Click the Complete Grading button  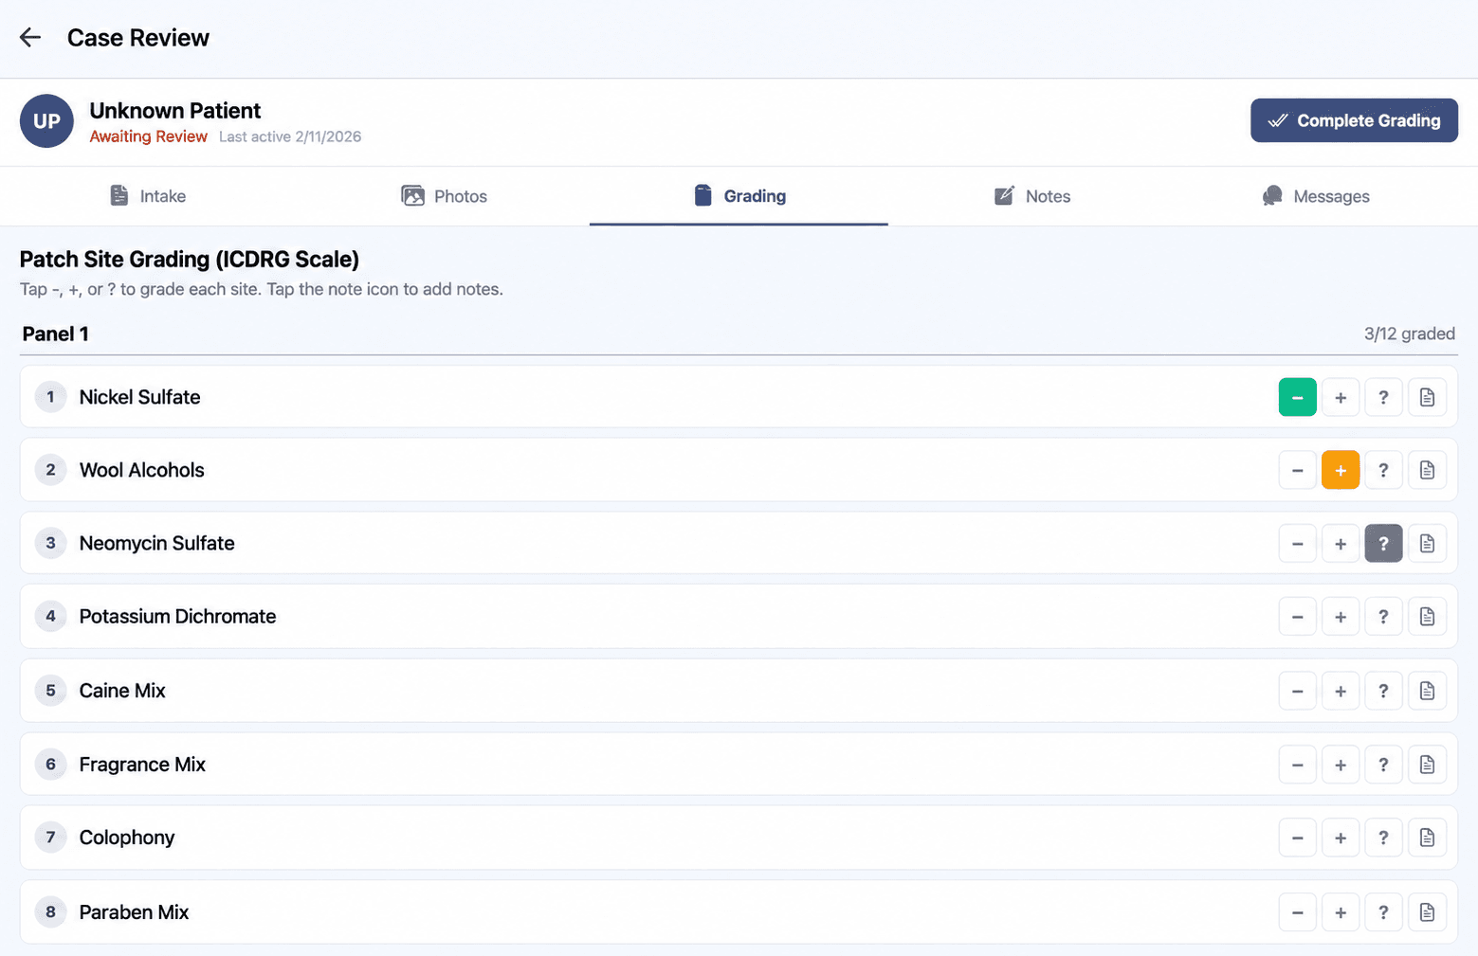(x=1354, y=120)
